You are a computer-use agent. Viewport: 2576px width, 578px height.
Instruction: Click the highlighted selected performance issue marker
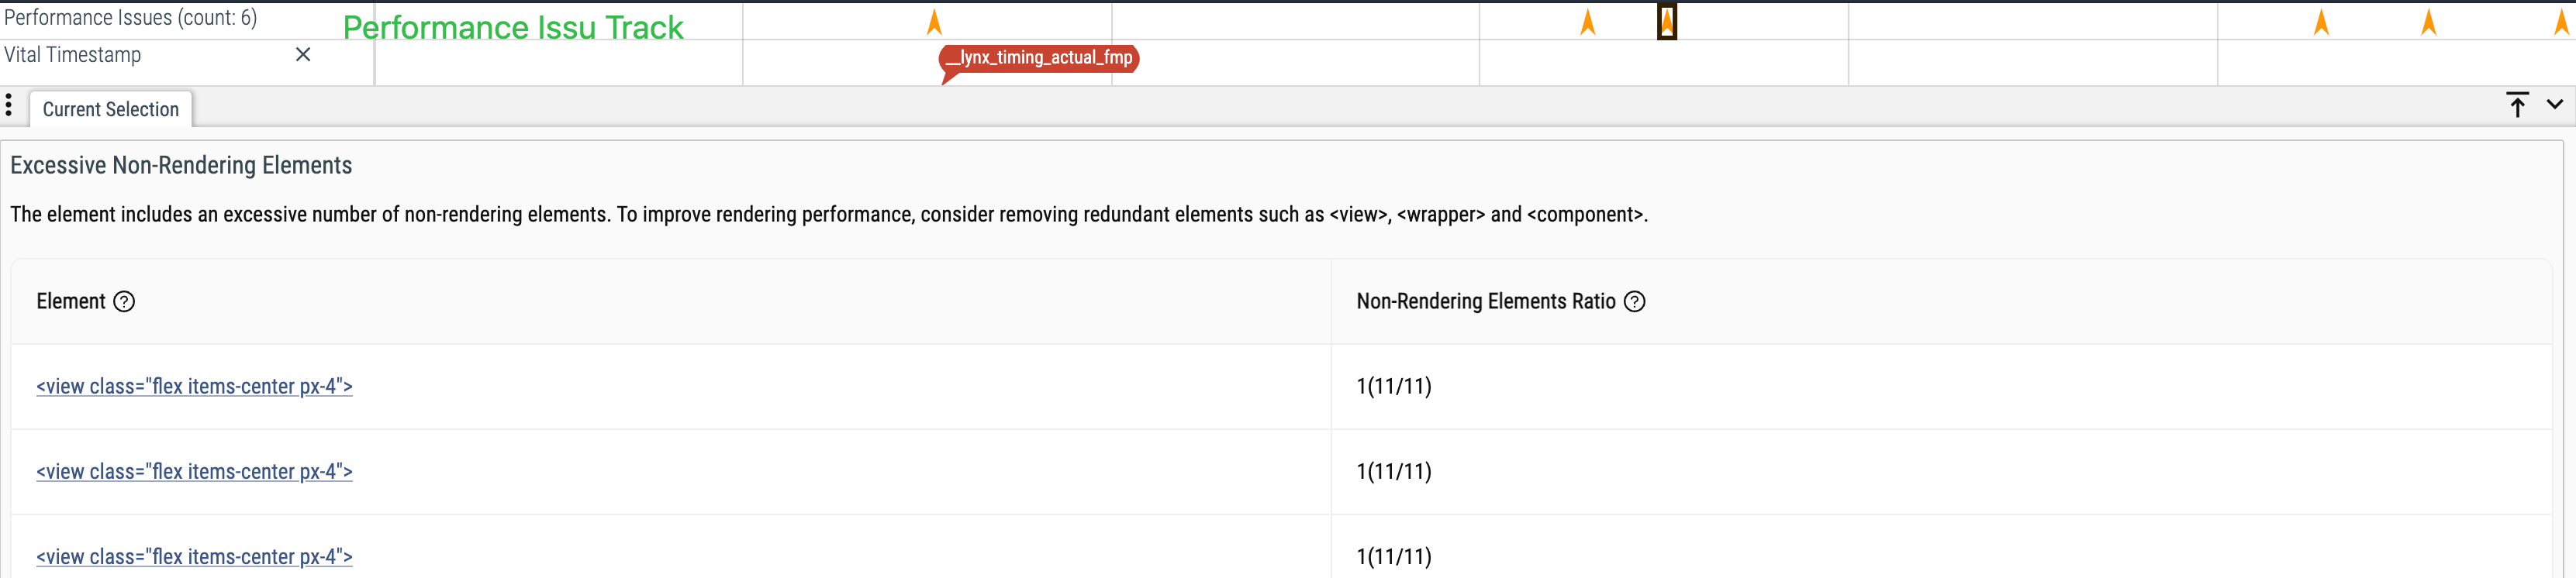(x=1667, y=22)
